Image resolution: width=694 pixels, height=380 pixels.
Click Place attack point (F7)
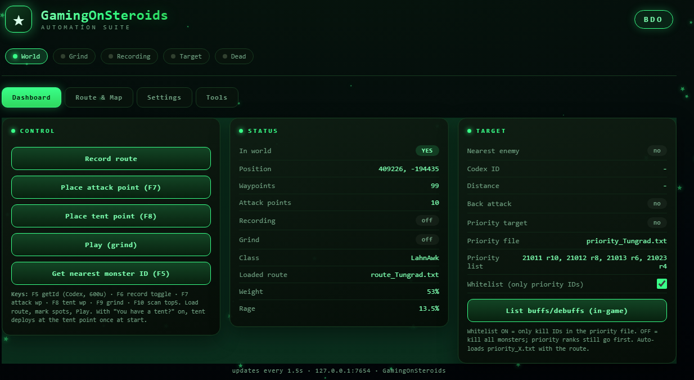pyautogui.click(x=111, y=187)
